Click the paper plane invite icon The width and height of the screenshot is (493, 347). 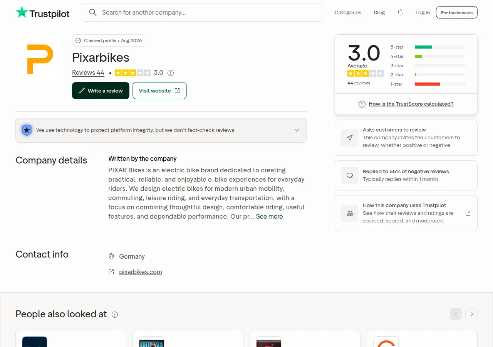(350, 138)
